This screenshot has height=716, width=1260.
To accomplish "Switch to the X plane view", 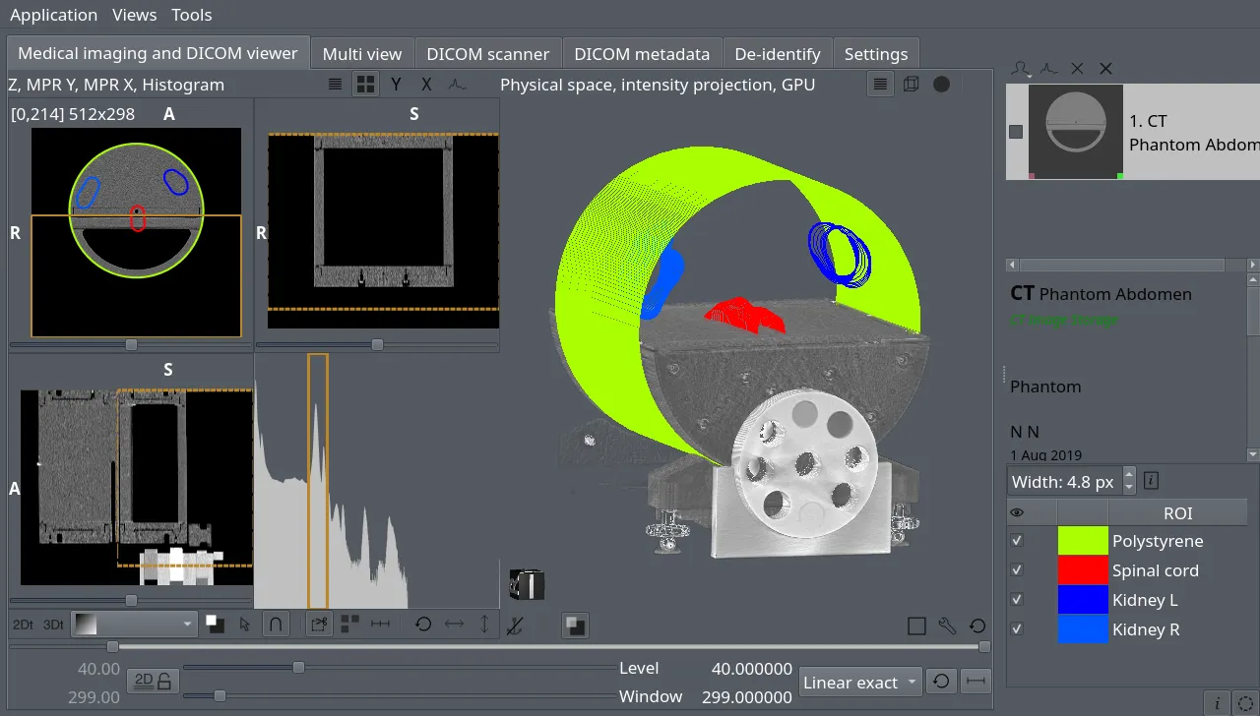I will click(426, 85).
